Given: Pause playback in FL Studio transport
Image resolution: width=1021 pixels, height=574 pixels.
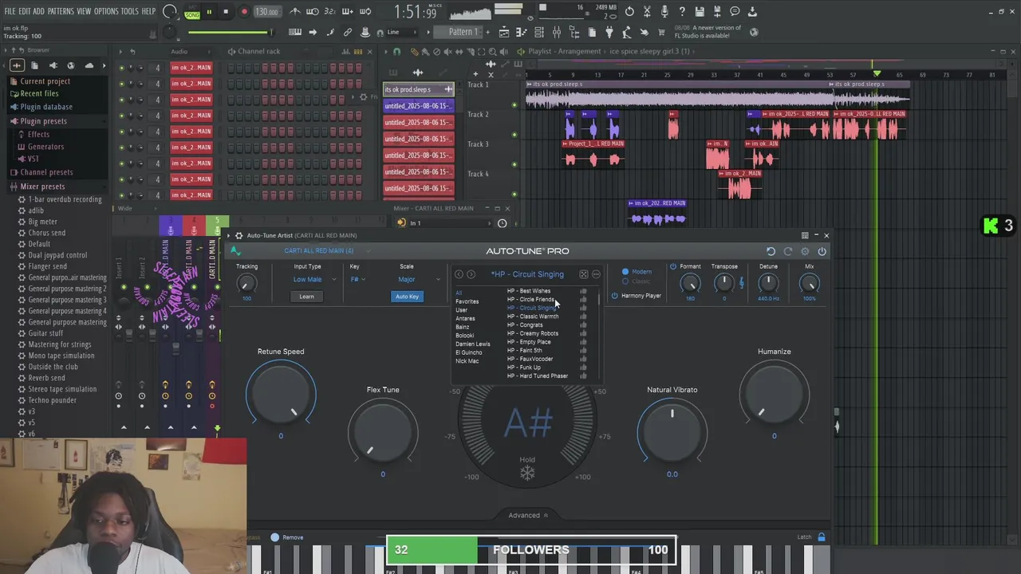Looking at the screenshot, I should [x=209, y=12].
